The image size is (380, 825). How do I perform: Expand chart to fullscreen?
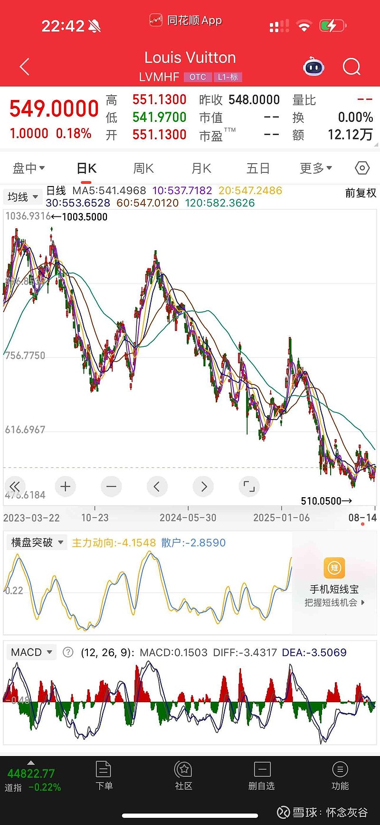pyautogui.click(x=249, y=486)
